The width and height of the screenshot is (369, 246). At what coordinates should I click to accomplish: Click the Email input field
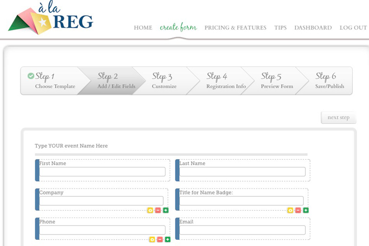pyautogui.click(x=242, y=230)
